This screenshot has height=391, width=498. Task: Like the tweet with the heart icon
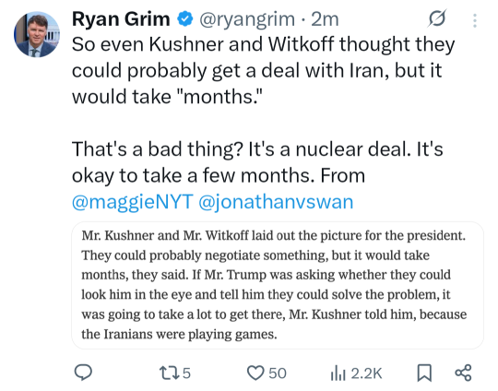coord(255,373)
